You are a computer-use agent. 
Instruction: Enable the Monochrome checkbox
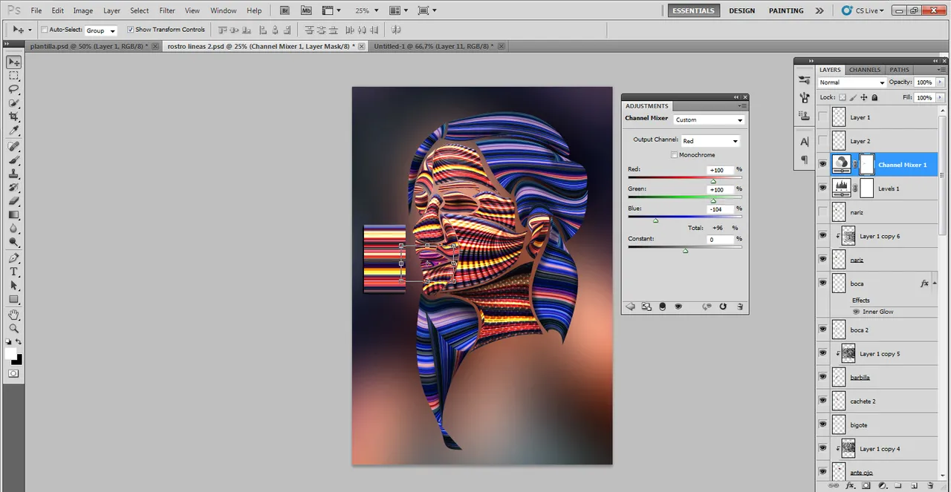point(674,155)
